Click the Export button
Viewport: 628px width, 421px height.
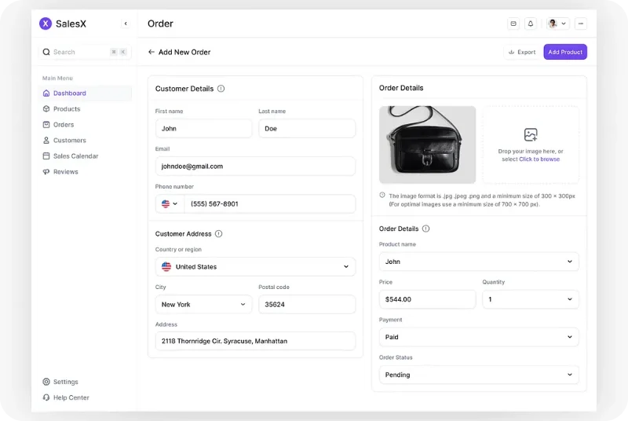(522, 52)
